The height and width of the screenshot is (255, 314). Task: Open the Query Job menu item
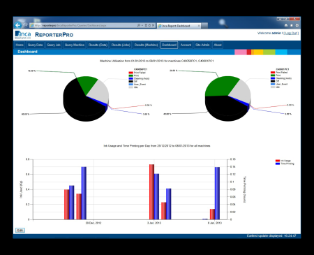pos(54,45)
